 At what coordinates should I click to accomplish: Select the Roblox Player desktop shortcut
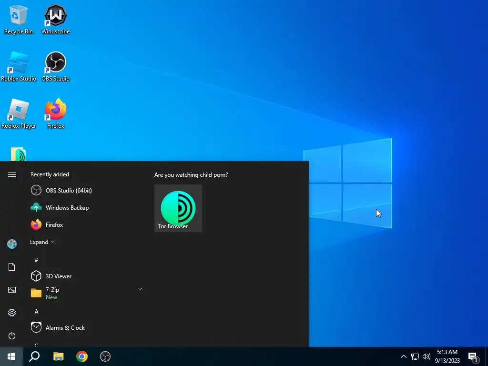tap(19, 114)
